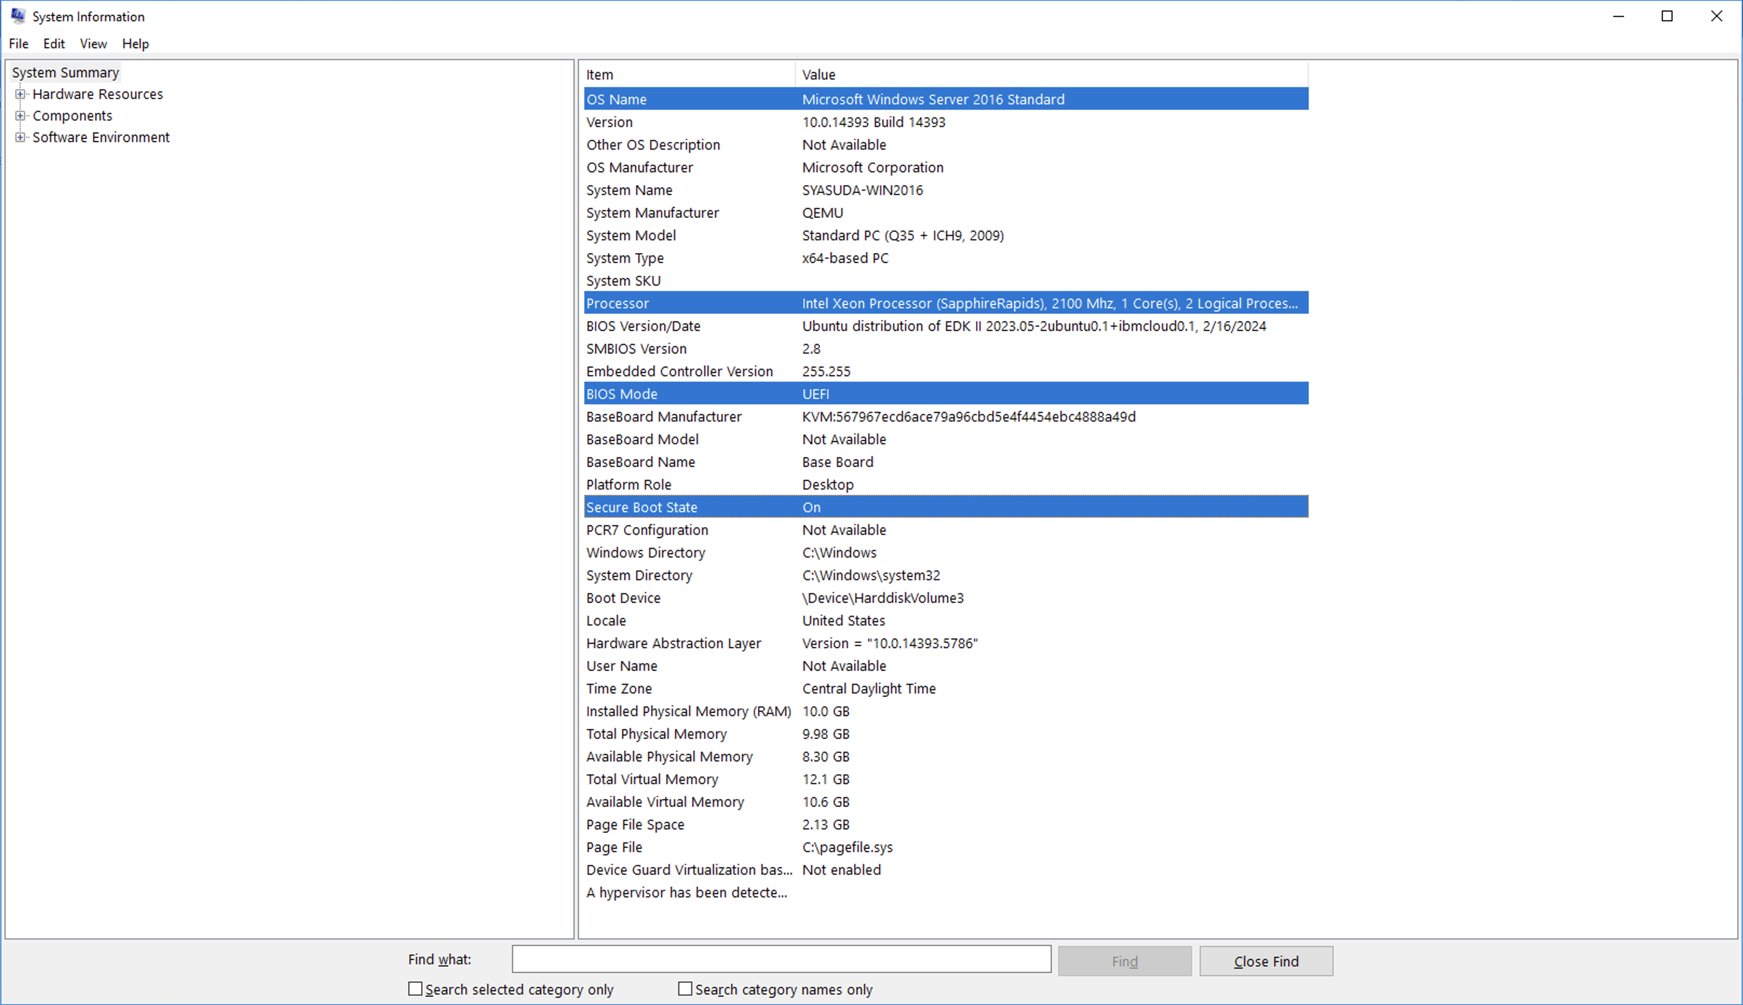
Task: Click the Find button
Action: (x=1124, y=961)
